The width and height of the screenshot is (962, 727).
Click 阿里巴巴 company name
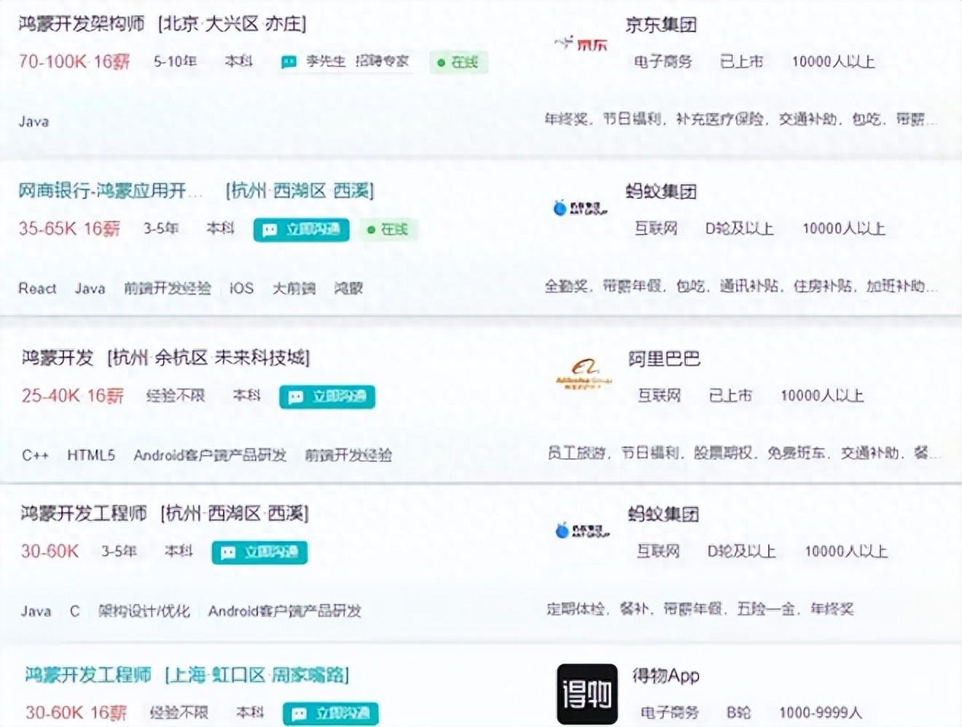coord(664,358)
